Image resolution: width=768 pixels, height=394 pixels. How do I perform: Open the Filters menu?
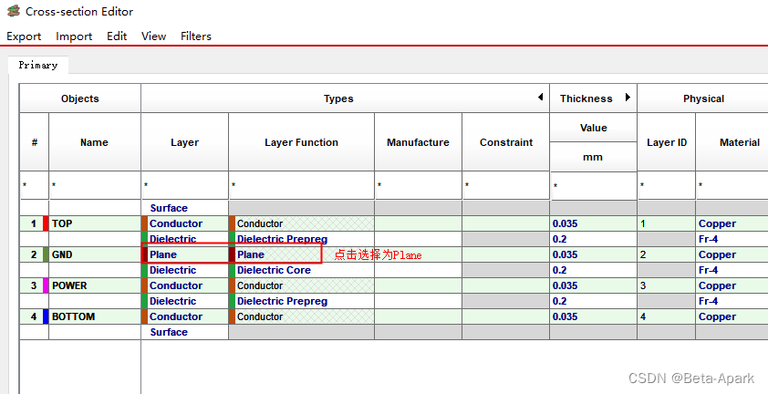(196, 36)
